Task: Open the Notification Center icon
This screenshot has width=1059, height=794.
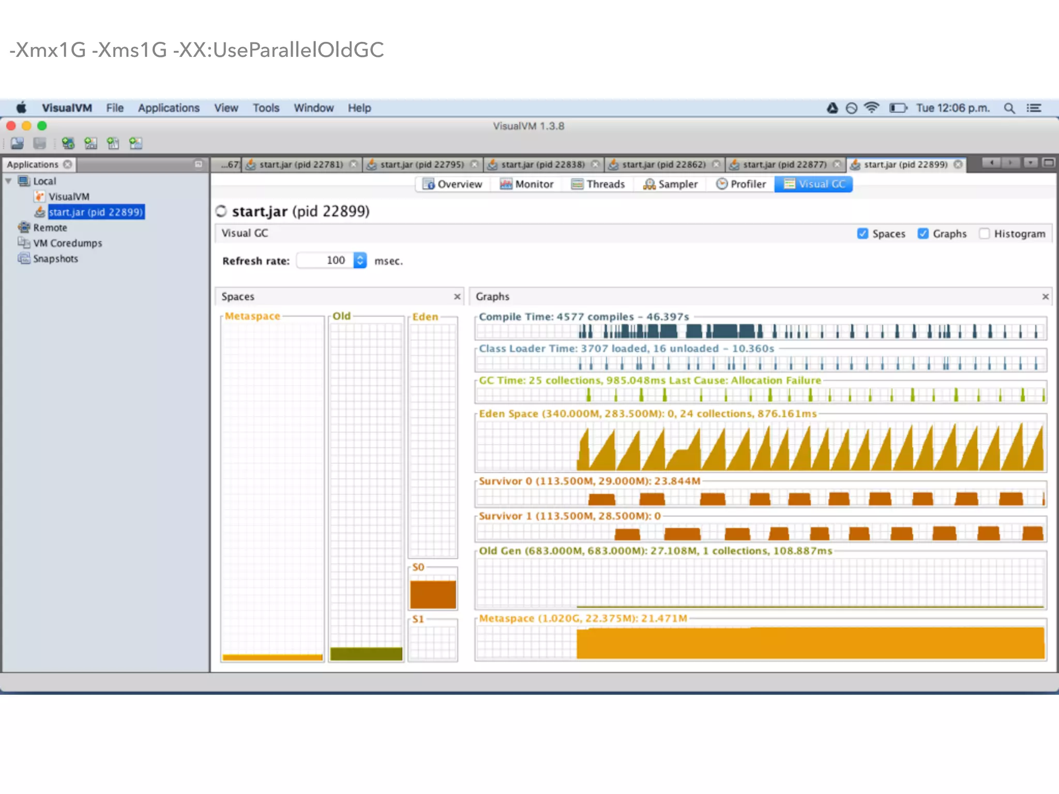Action: pyautogui.click(x=1034, y=108)
